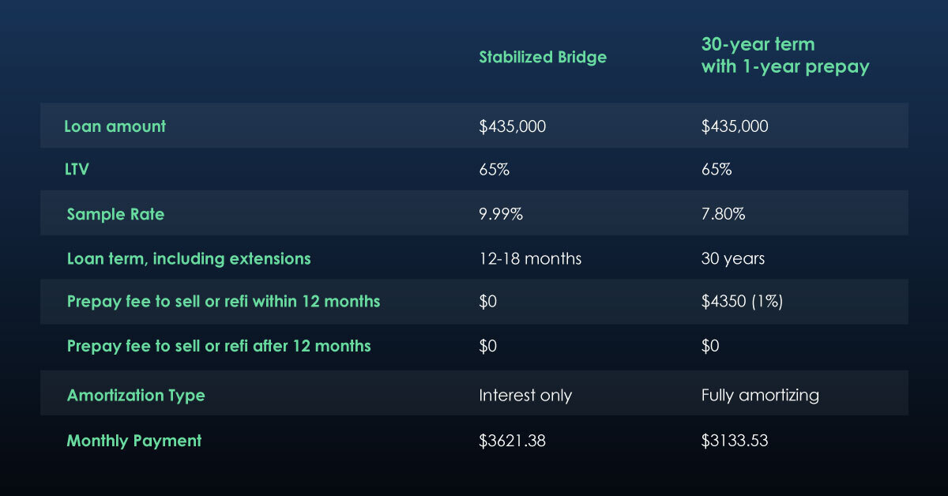948x496 pixels.
Task: Click the 12-18 months loan term value
Action: [x=530, y=258]
